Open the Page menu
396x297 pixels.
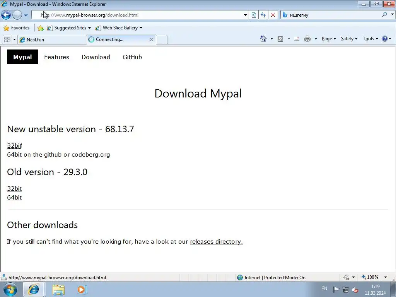329,39
